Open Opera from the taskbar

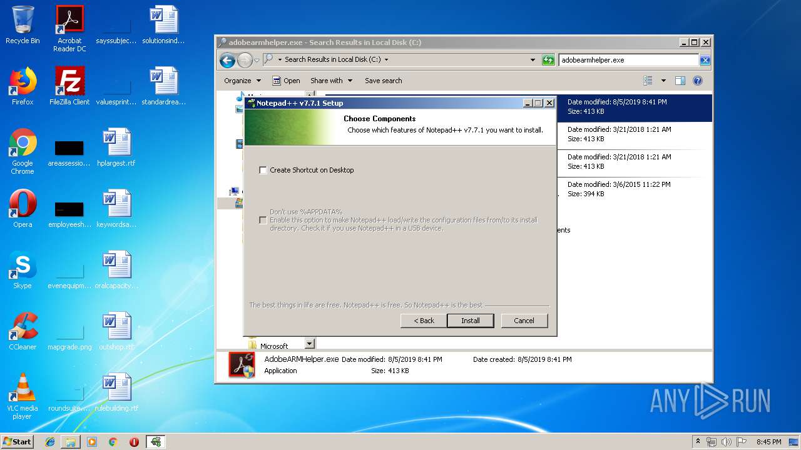(x=134, y=442)
